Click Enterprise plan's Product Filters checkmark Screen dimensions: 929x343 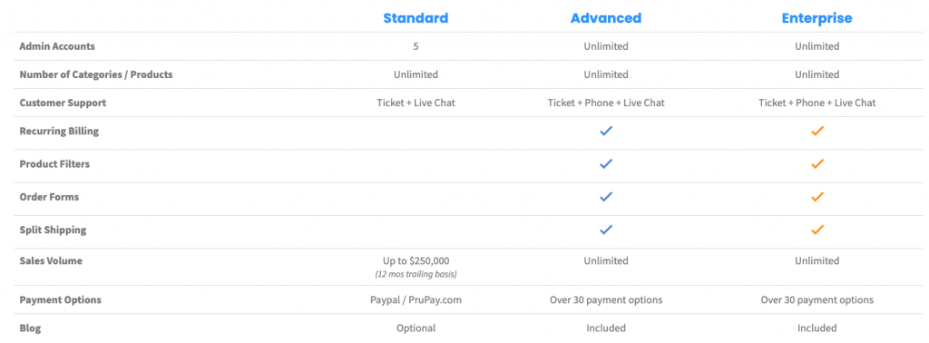point(817,164)
